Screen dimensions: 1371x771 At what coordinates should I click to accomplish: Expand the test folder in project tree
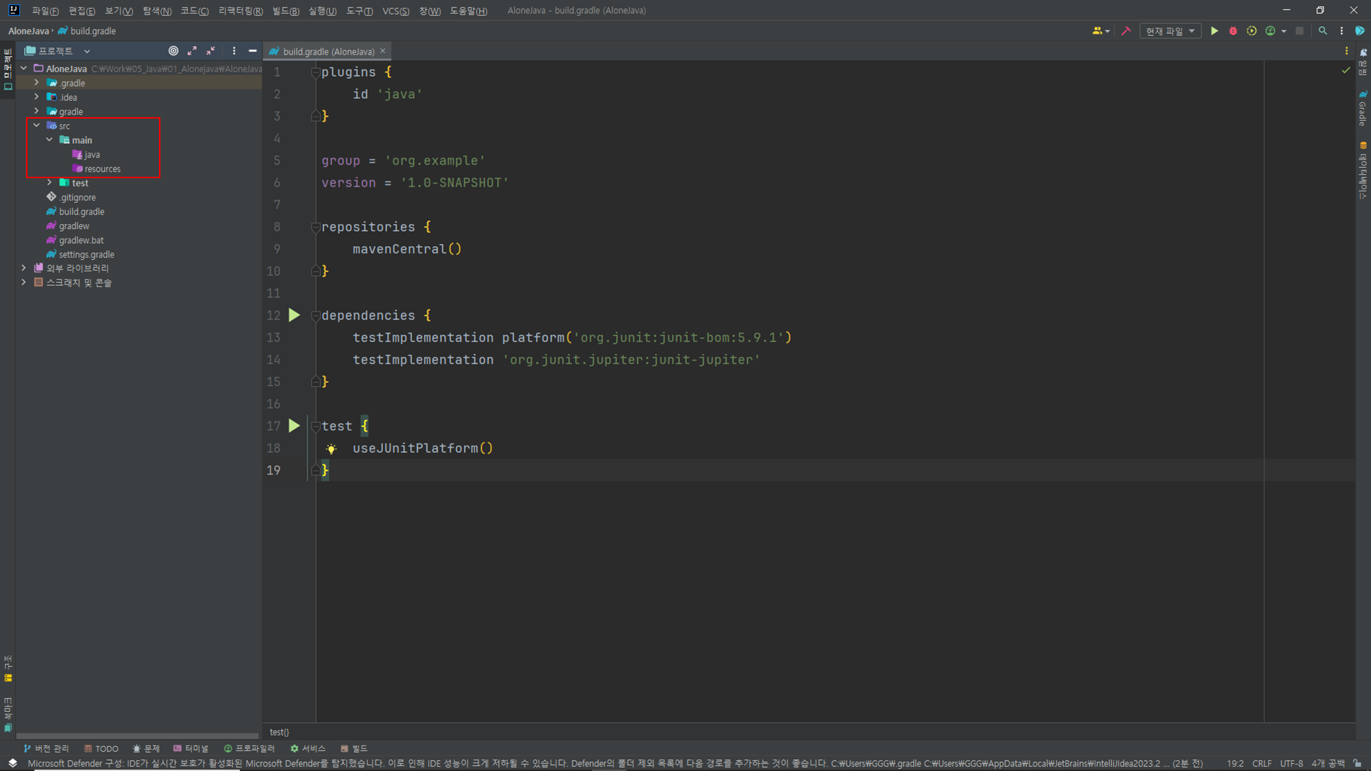[x=49, y=183]
